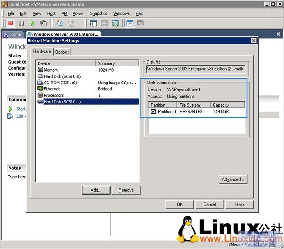Screen dimensions: 284x249
Task: Click the Disk file path field
Action: [x=196, y=69]
